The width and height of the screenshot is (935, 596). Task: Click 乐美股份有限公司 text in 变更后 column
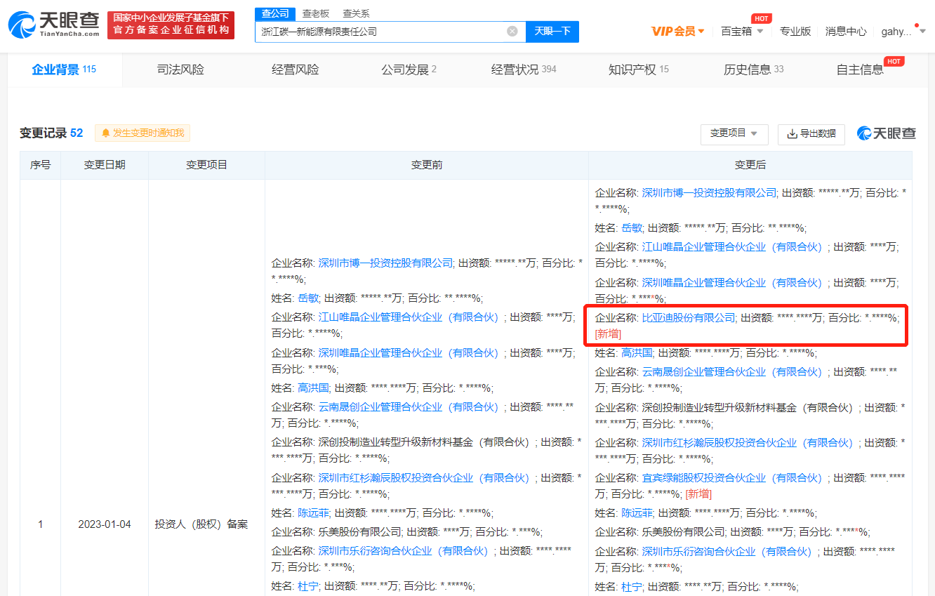(684, 531)
